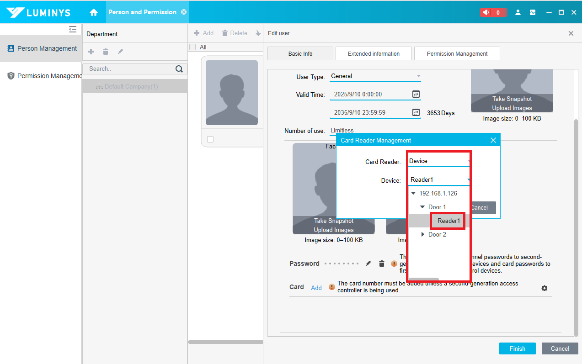Open the User Type dropdown
The width and height of the screenshot is (582, 364).
coord(375,76)
